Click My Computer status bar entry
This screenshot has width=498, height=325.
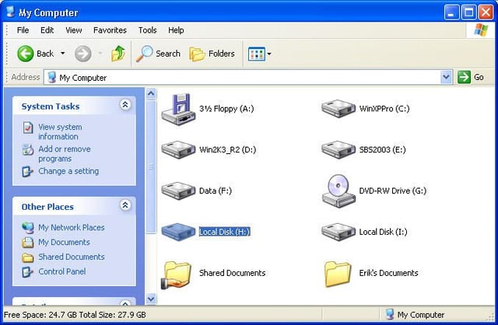[415, 315]
